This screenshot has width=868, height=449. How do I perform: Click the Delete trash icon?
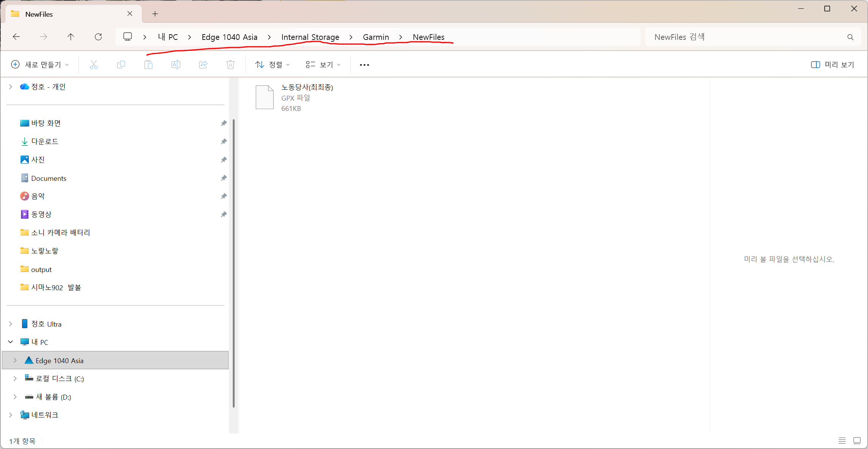(230, 65)
